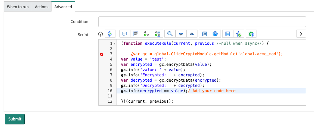Open the Replace tool in the script toolbar
Viewport: 314px width, 130px height.
[x=147, y=34]
